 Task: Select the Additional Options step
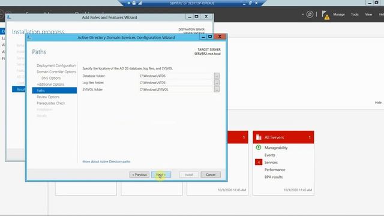[50, 84]
